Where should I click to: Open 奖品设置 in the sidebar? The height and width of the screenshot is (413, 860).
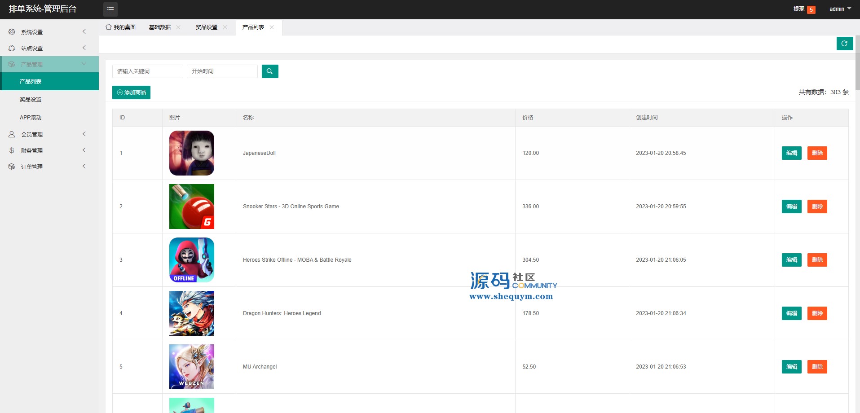(x=49, y=99)
